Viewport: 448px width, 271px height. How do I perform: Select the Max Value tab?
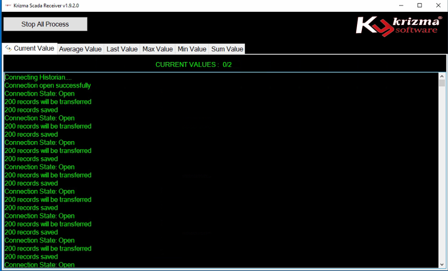coord(157,49)
